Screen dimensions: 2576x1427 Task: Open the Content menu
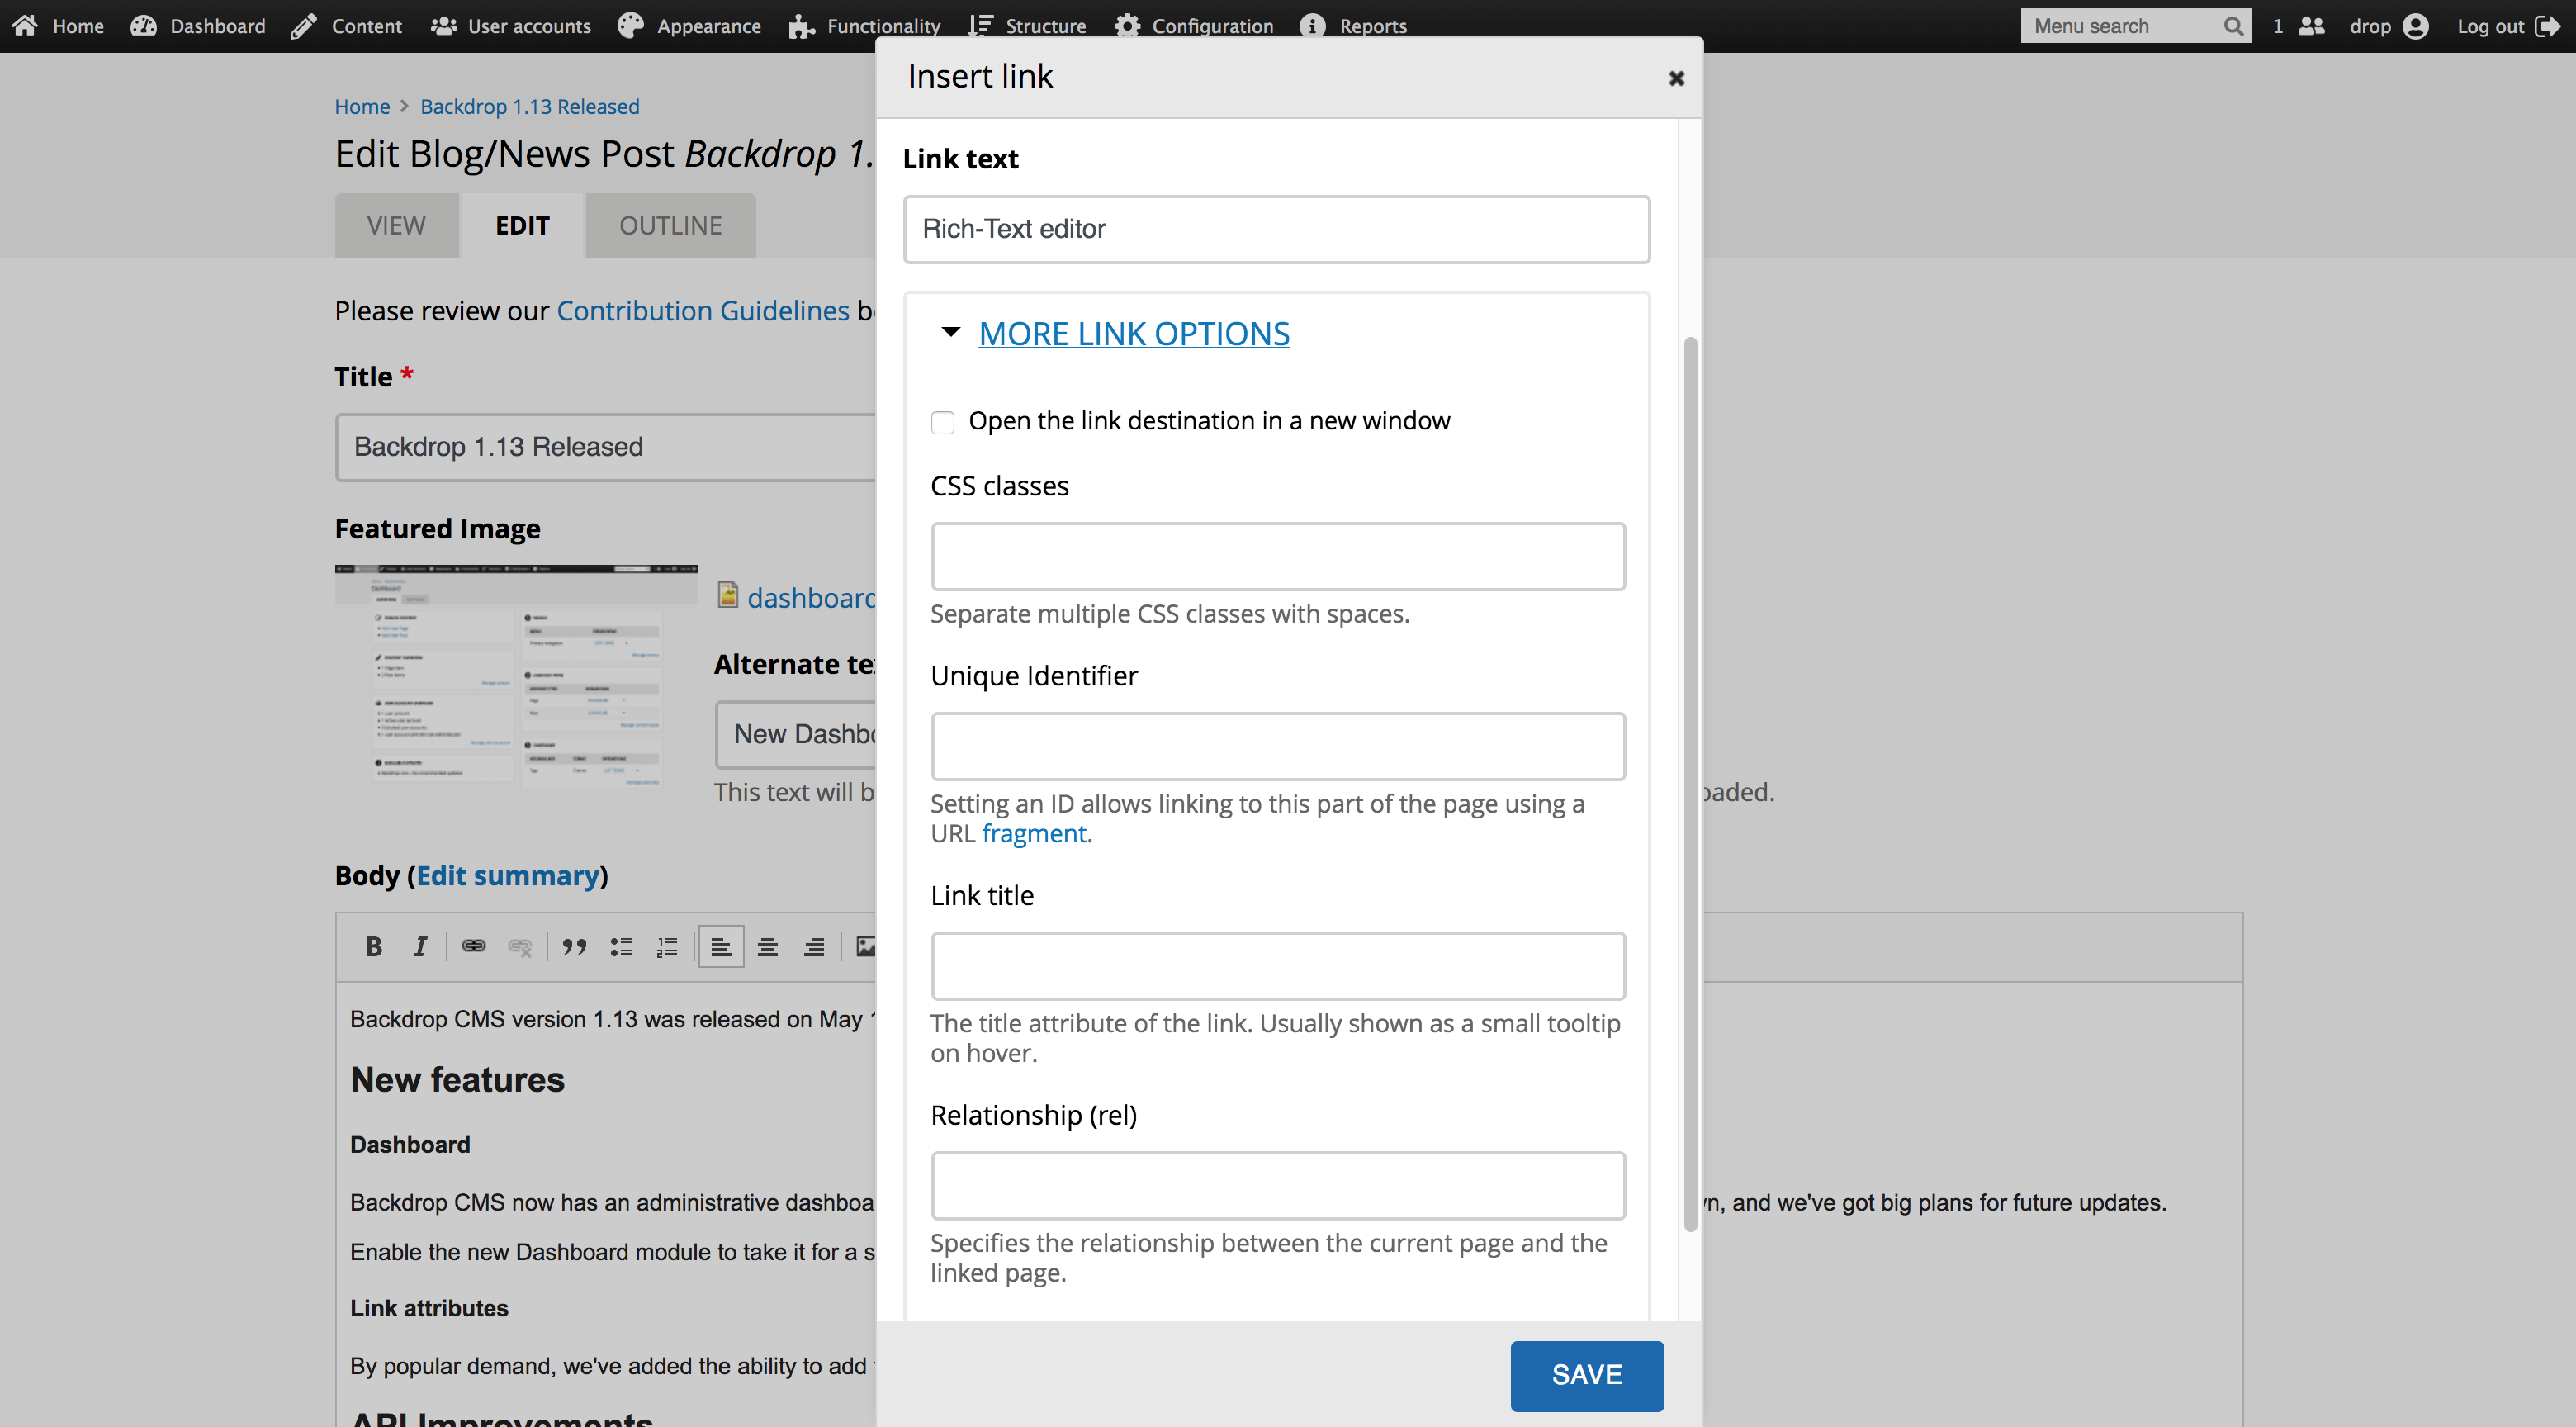pyautogui.click(x=346, y=26)
